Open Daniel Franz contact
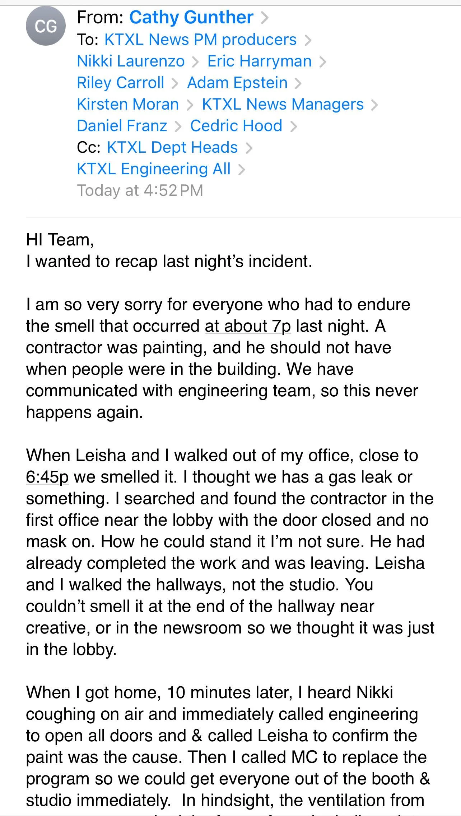Viewport: 461px width, 816px height. (x=122, y=126)
